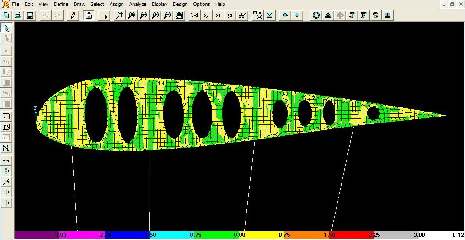
Task: Open the Select menu
Action: [x=97, y=4]
